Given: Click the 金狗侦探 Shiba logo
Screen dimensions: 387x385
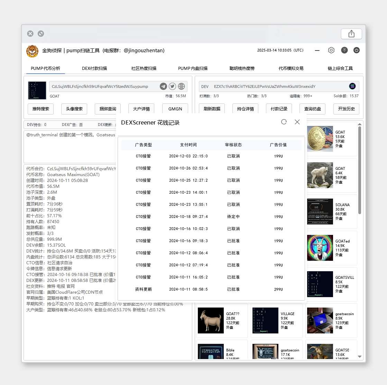Looking at the screenshot, I should [x=32, y=51].
